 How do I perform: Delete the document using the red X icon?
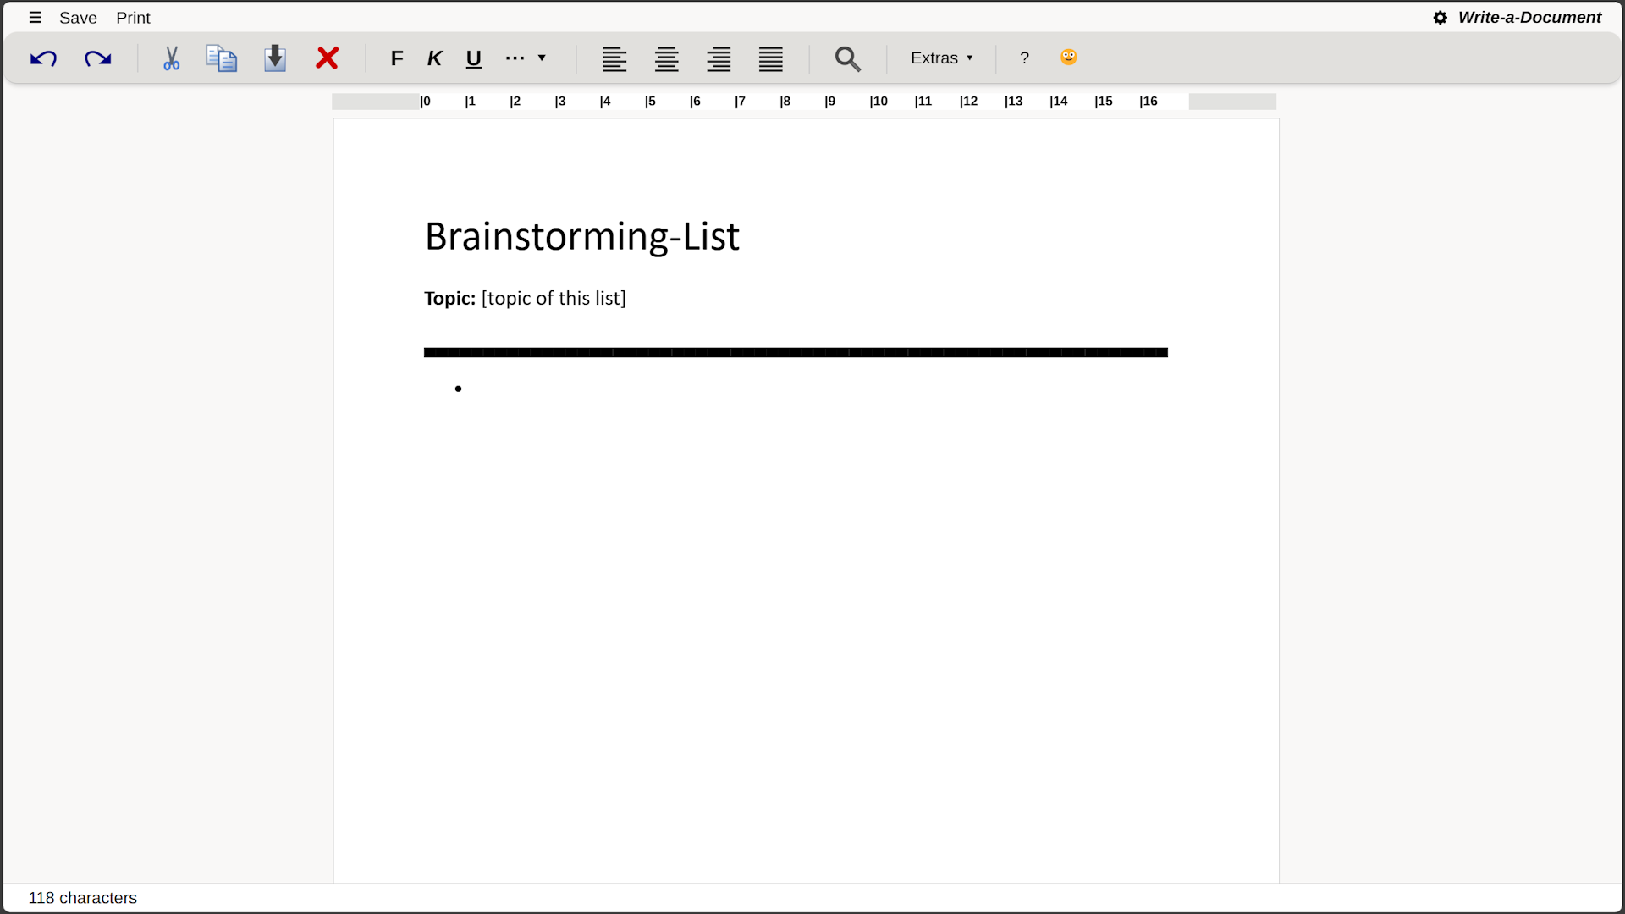point(327,58)
